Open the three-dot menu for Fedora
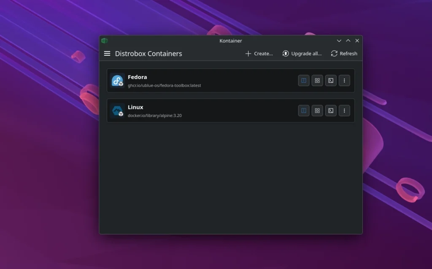The image size is (432, 269). pos(344,80)
